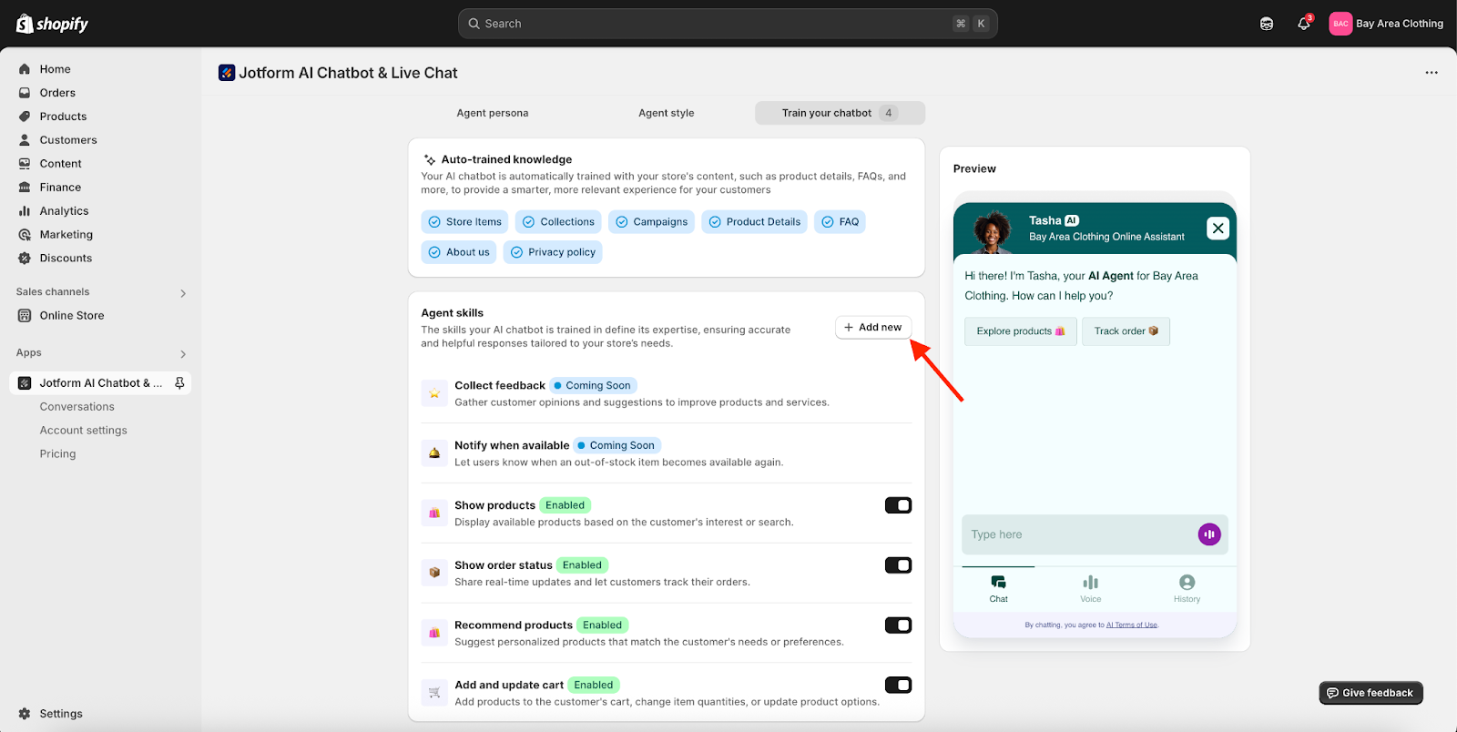Close the chat preview with X button
The width and height of the screenshot is (1457, 732).
pos(1218,229)
